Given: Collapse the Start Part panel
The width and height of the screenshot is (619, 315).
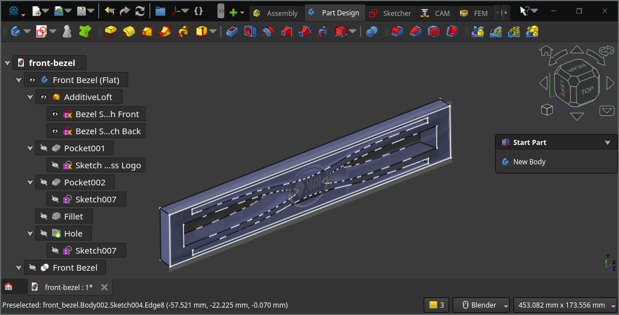Looking at the screenshot, I should 607,143.
